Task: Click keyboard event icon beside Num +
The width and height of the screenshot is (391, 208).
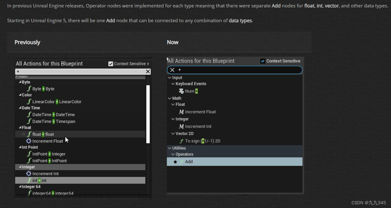Action: [181, 91]
